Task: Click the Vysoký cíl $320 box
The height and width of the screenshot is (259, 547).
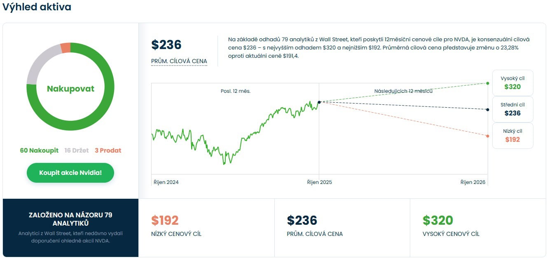Action: tap(512, 83)
